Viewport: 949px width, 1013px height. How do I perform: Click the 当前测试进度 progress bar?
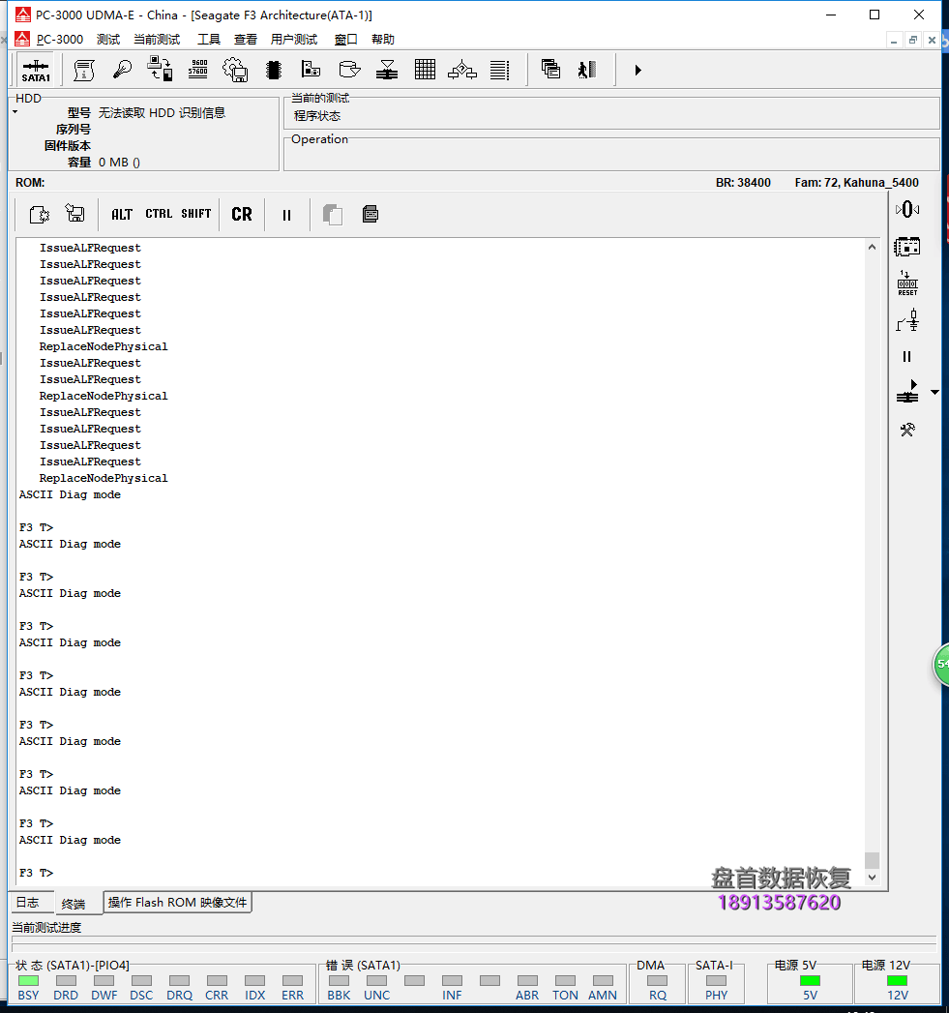point(474,944)
